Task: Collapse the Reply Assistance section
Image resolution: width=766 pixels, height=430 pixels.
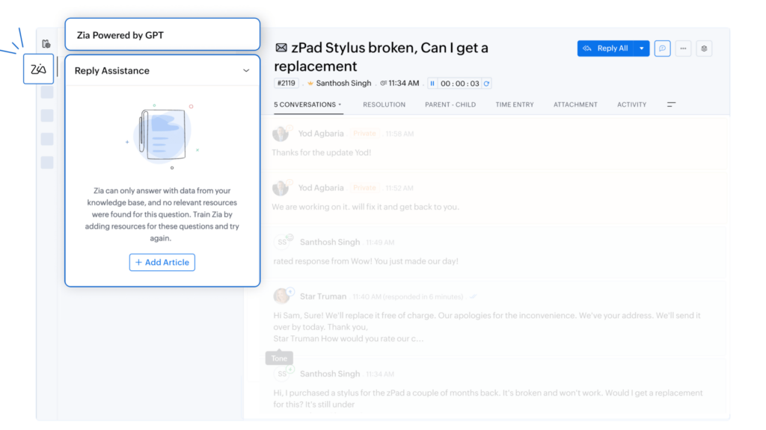Action: (246, 71)
